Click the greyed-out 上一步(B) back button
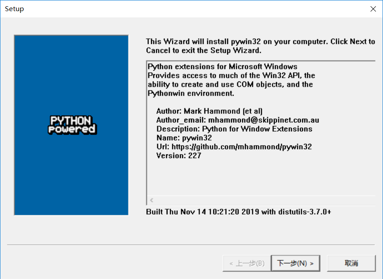 (x=247, y=263)
